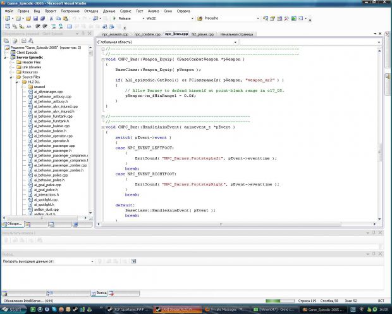Expand the Link Libraries folder node
Image resolution: width=392 pixels, height=314 pixels.
11,67
